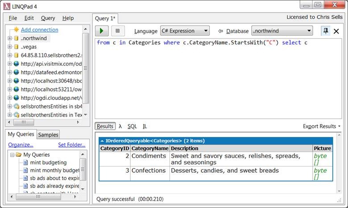Click file icon of sb ads about to expire
Screen dimensions: 348x208
[25, 178]
